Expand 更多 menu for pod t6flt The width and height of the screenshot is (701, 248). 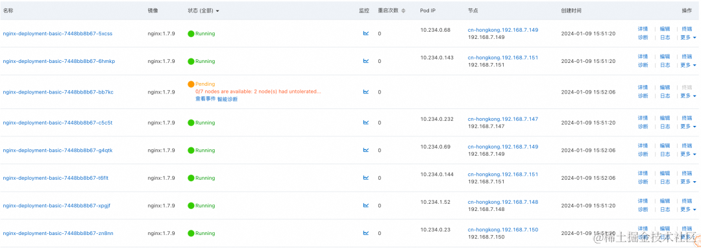(688, 182)
